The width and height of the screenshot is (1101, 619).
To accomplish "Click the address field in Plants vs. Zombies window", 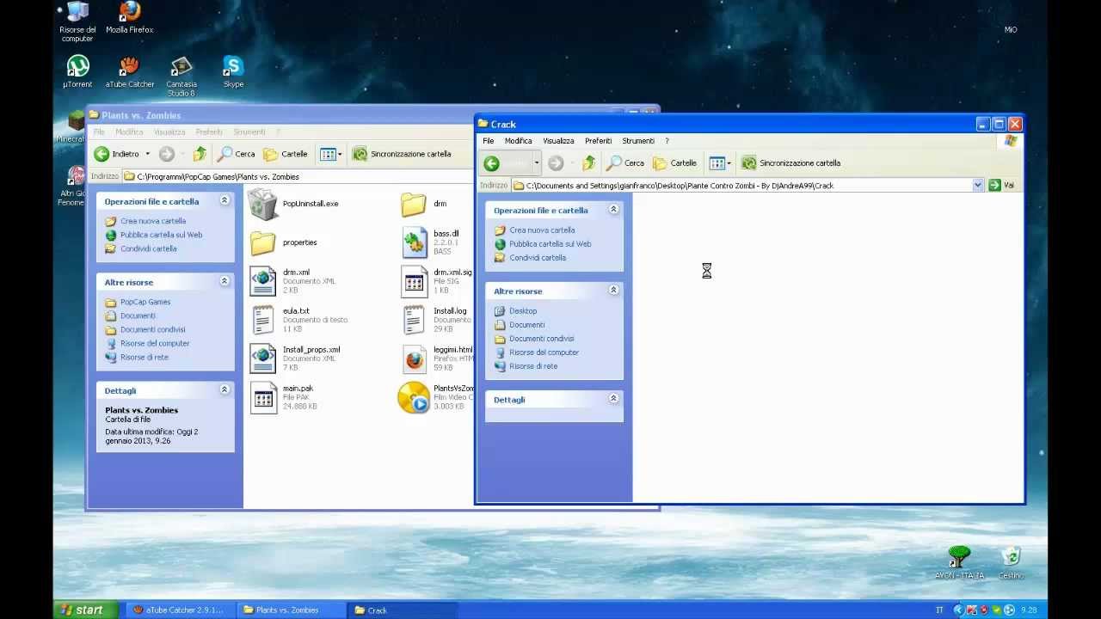I will pos(298,176).
